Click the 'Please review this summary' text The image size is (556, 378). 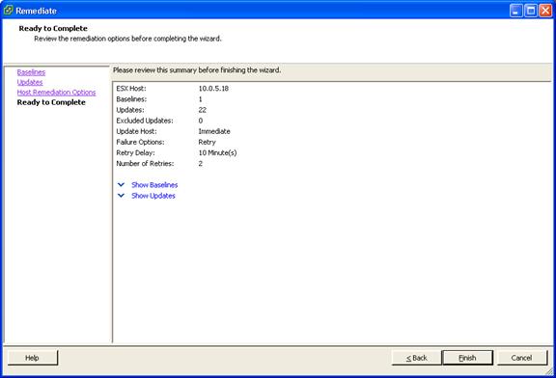click(x=197, y=70)
